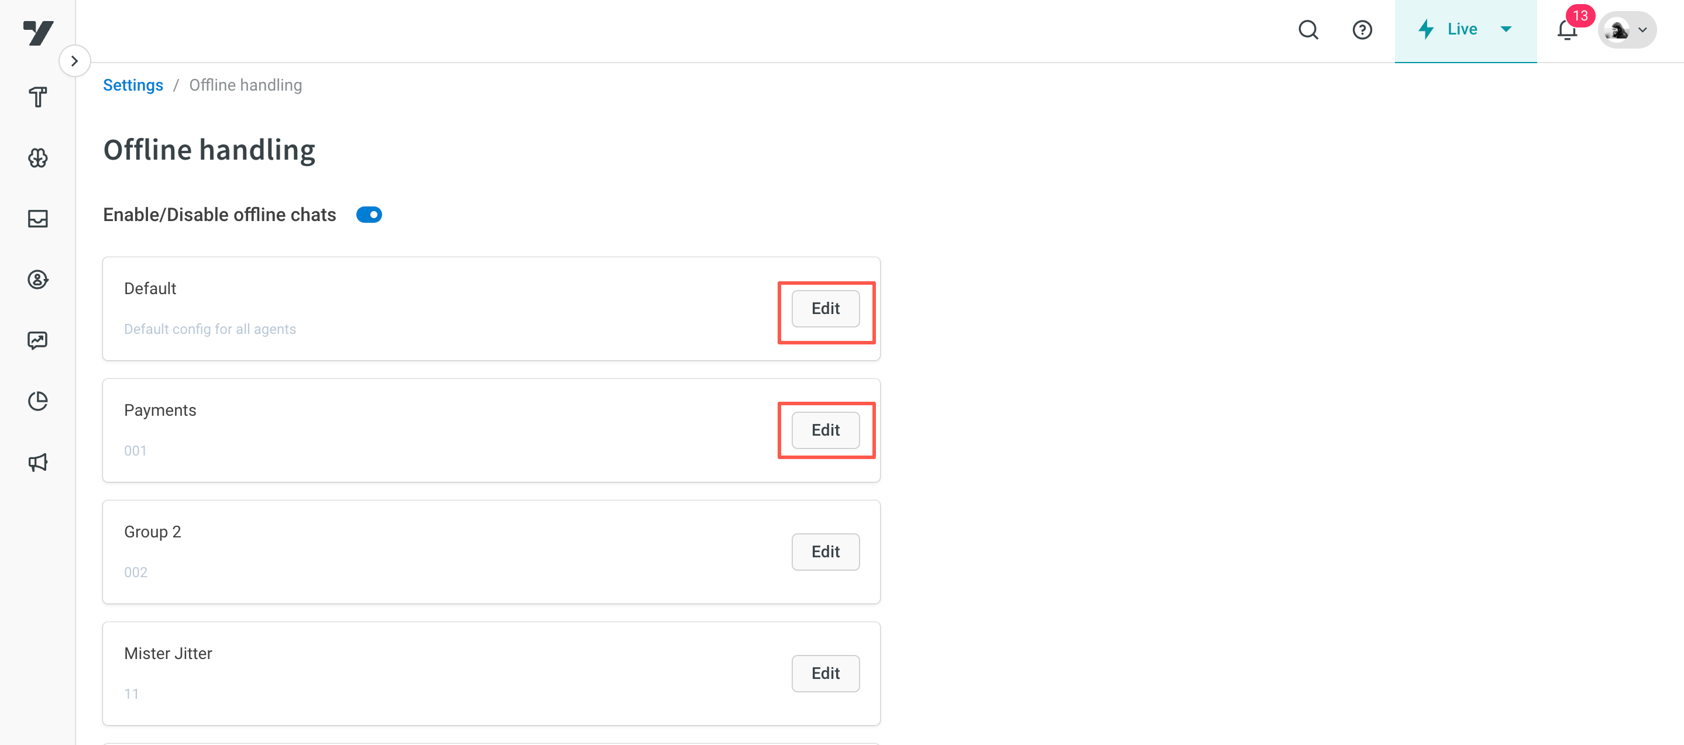Edit the Default config
1684x745 pixels.
pyautogui.click(x=825, y=308)
